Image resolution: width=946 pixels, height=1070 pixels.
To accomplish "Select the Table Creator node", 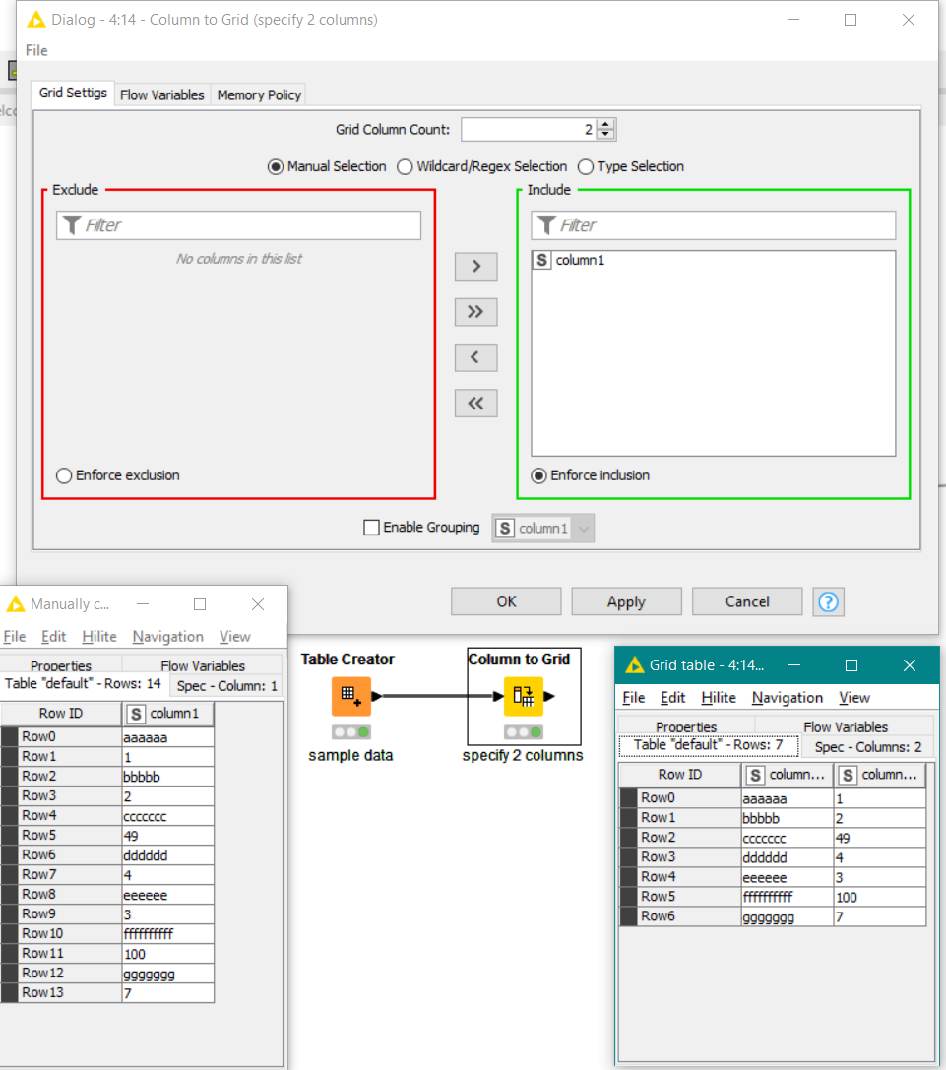I will (x=350, y=697).
